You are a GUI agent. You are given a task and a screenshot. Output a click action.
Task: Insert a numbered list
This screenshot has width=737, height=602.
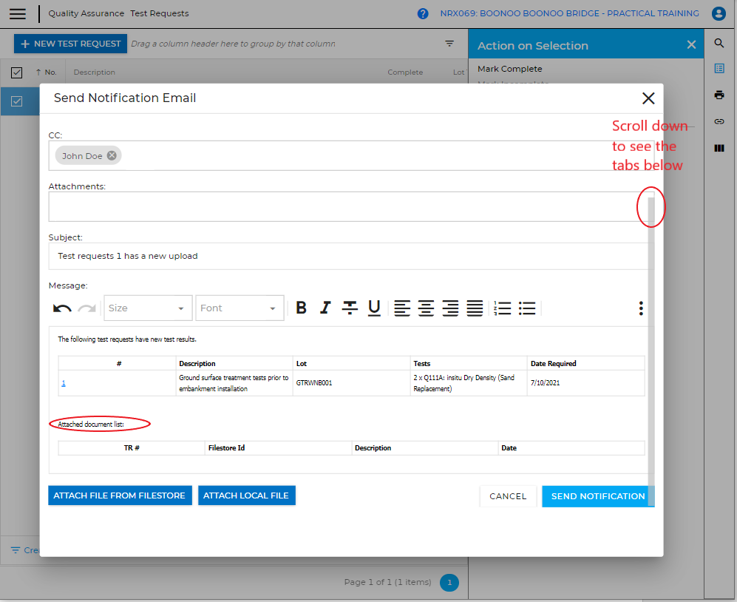503,308
